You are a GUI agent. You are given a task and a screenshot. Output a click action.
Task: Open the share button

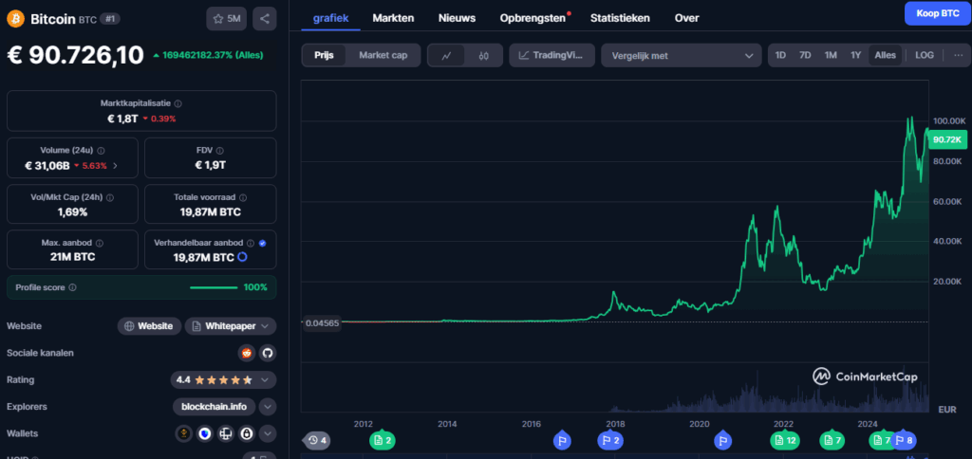point(265,19)
